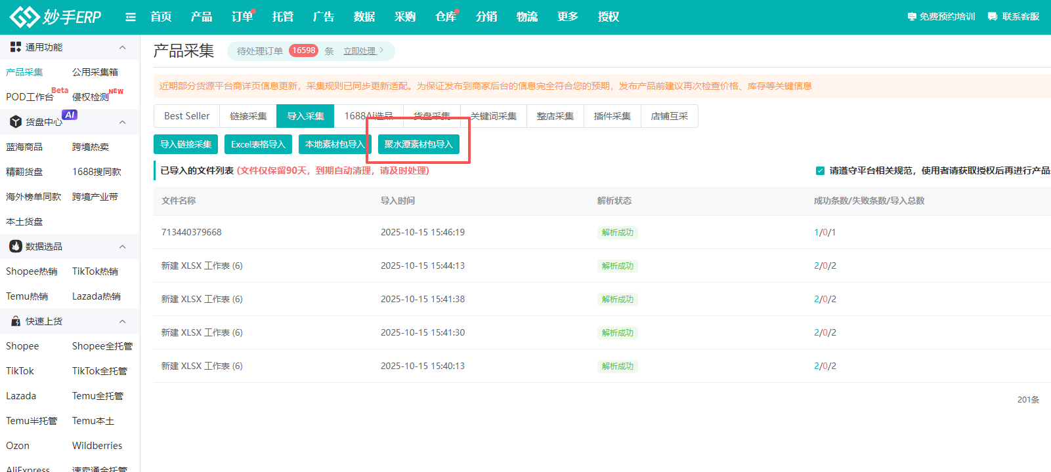
Task: Click the 通用功能 grid icon
Action: [16, 47]
